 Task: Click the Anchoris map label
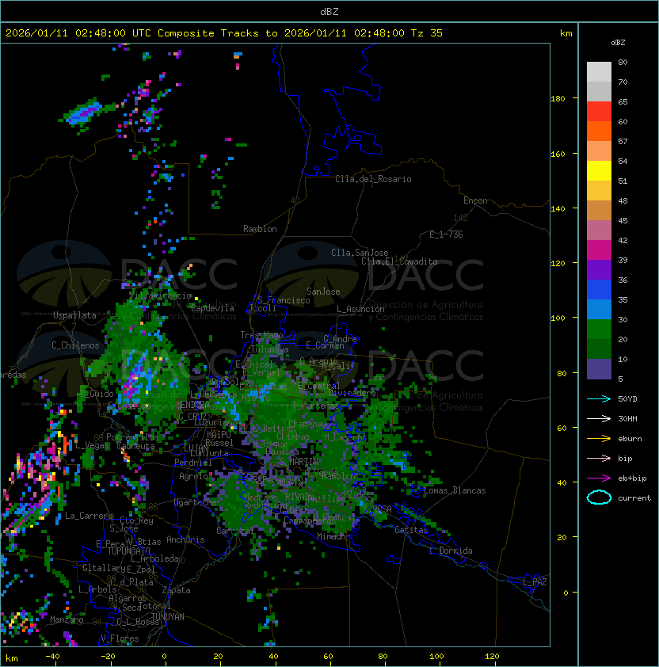coord(185,539)
